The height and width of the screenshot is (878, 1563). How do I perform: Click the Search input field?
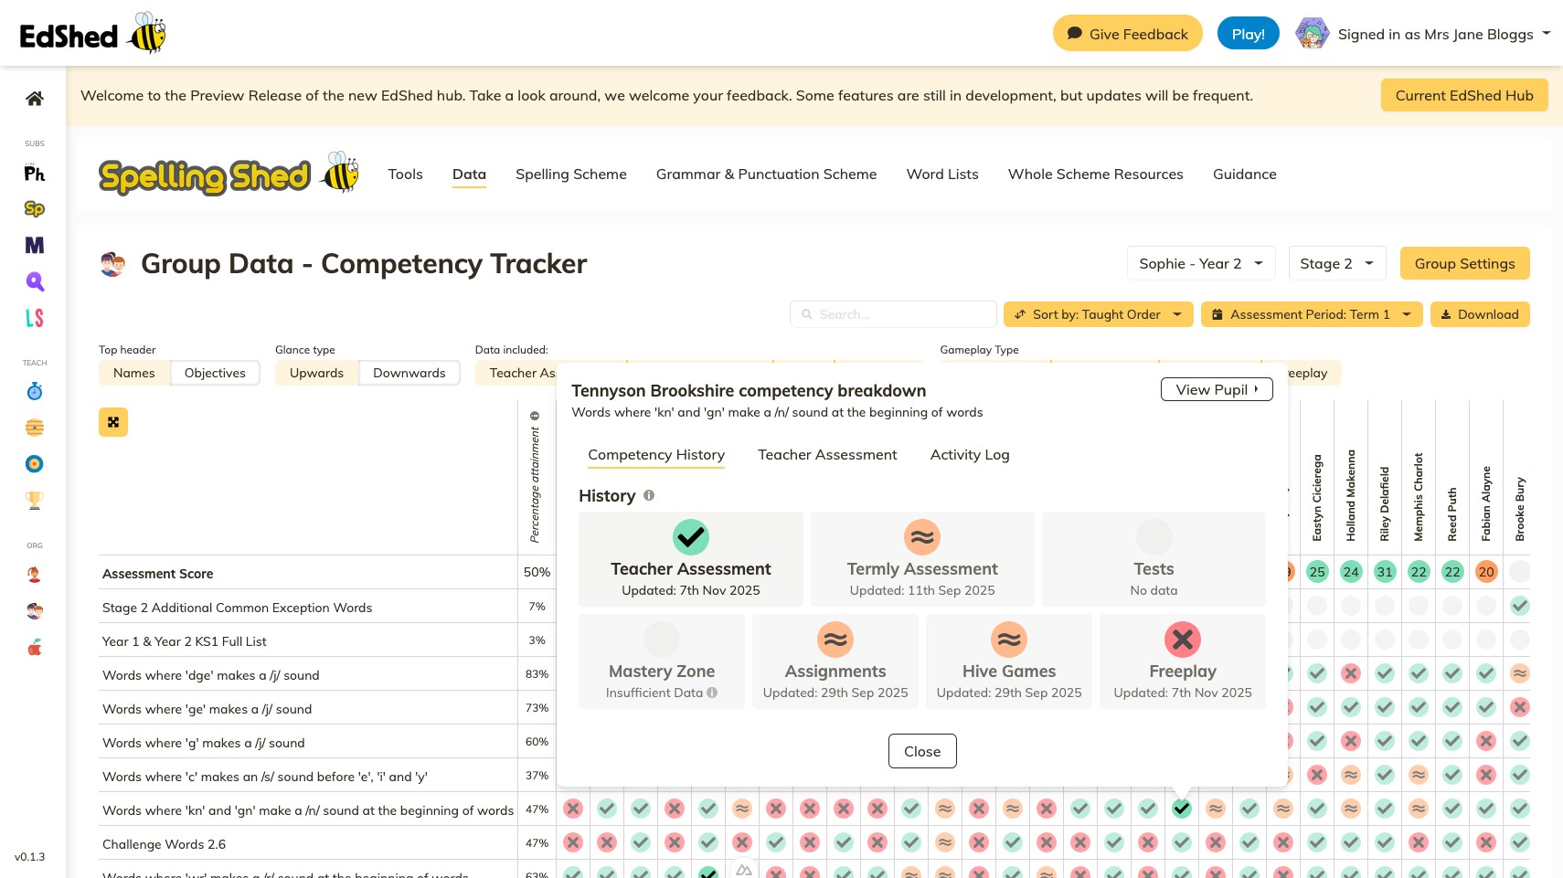[893, 314]
